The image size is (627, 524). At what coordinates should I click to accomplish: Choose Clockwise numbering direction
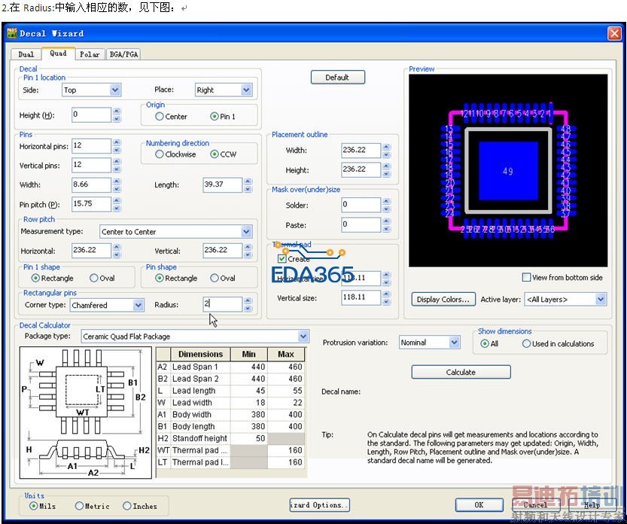coord(160,154)
